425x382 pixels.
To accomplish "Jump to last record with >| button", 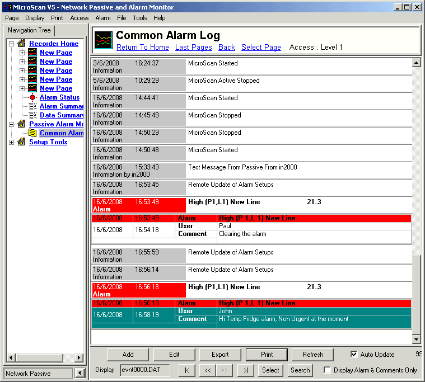I will [x=246, y=370].
